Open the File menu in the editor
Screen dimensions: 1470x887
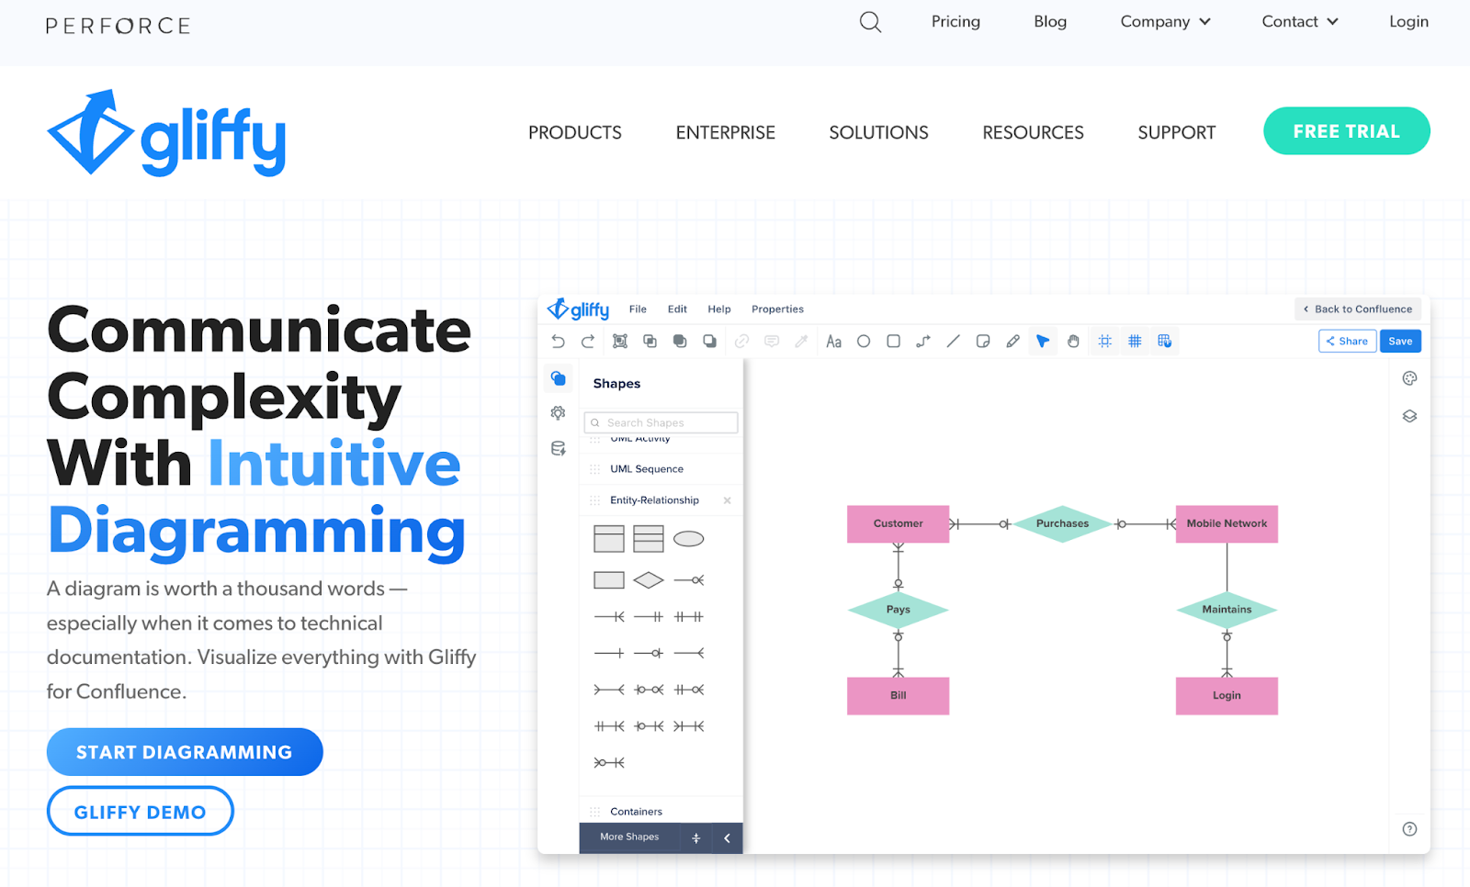pyautogui.click(x=638, y=309)
